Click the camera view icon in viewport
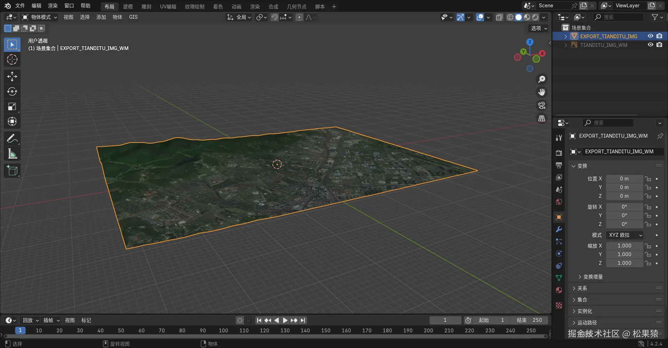This screenshot has width=668, height=348. coord(542,105)
